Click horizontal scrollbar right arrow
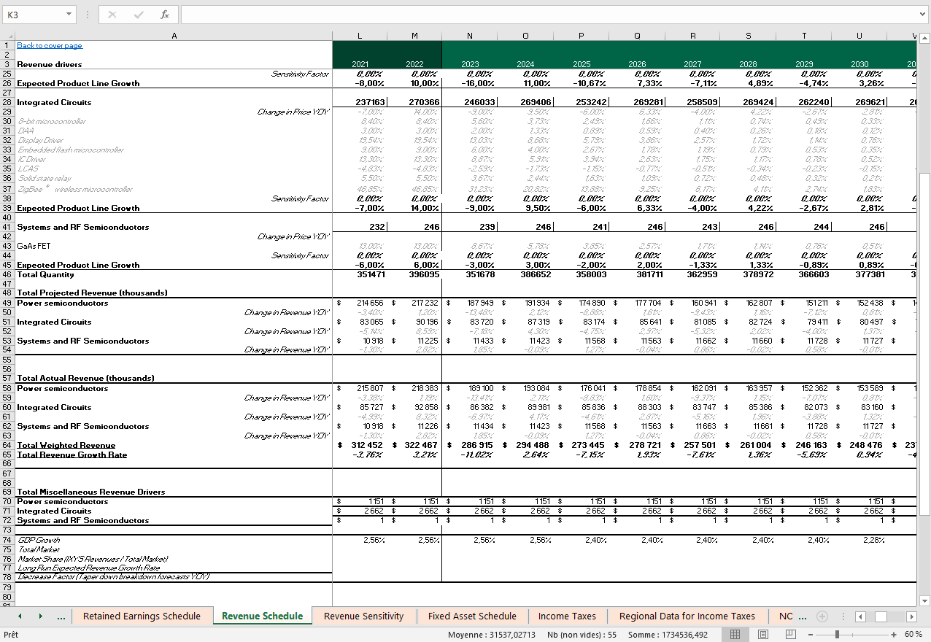Image resolution: width=931 pixels, height=642 pixels. click(913, 616)
